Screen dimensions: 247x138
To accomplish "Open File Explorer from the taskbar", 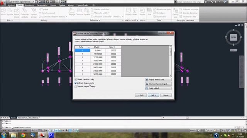I will click(x=14, y=135).
